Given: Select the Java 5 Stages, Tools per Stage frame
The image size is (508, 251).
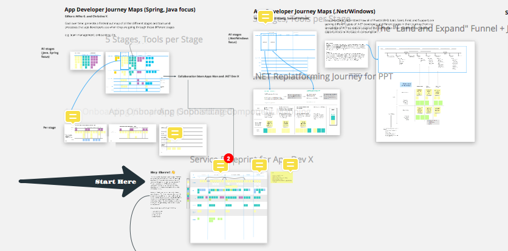Looking at the screenshot, I should [x=137, y=73].
